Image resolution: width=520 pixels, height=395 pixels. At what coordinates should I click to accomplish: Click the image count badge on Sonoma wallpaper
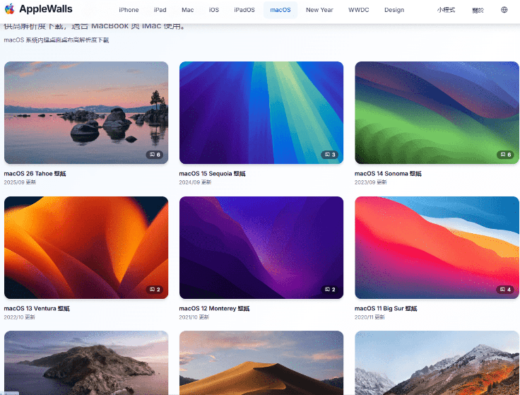(x=505, y=155)
